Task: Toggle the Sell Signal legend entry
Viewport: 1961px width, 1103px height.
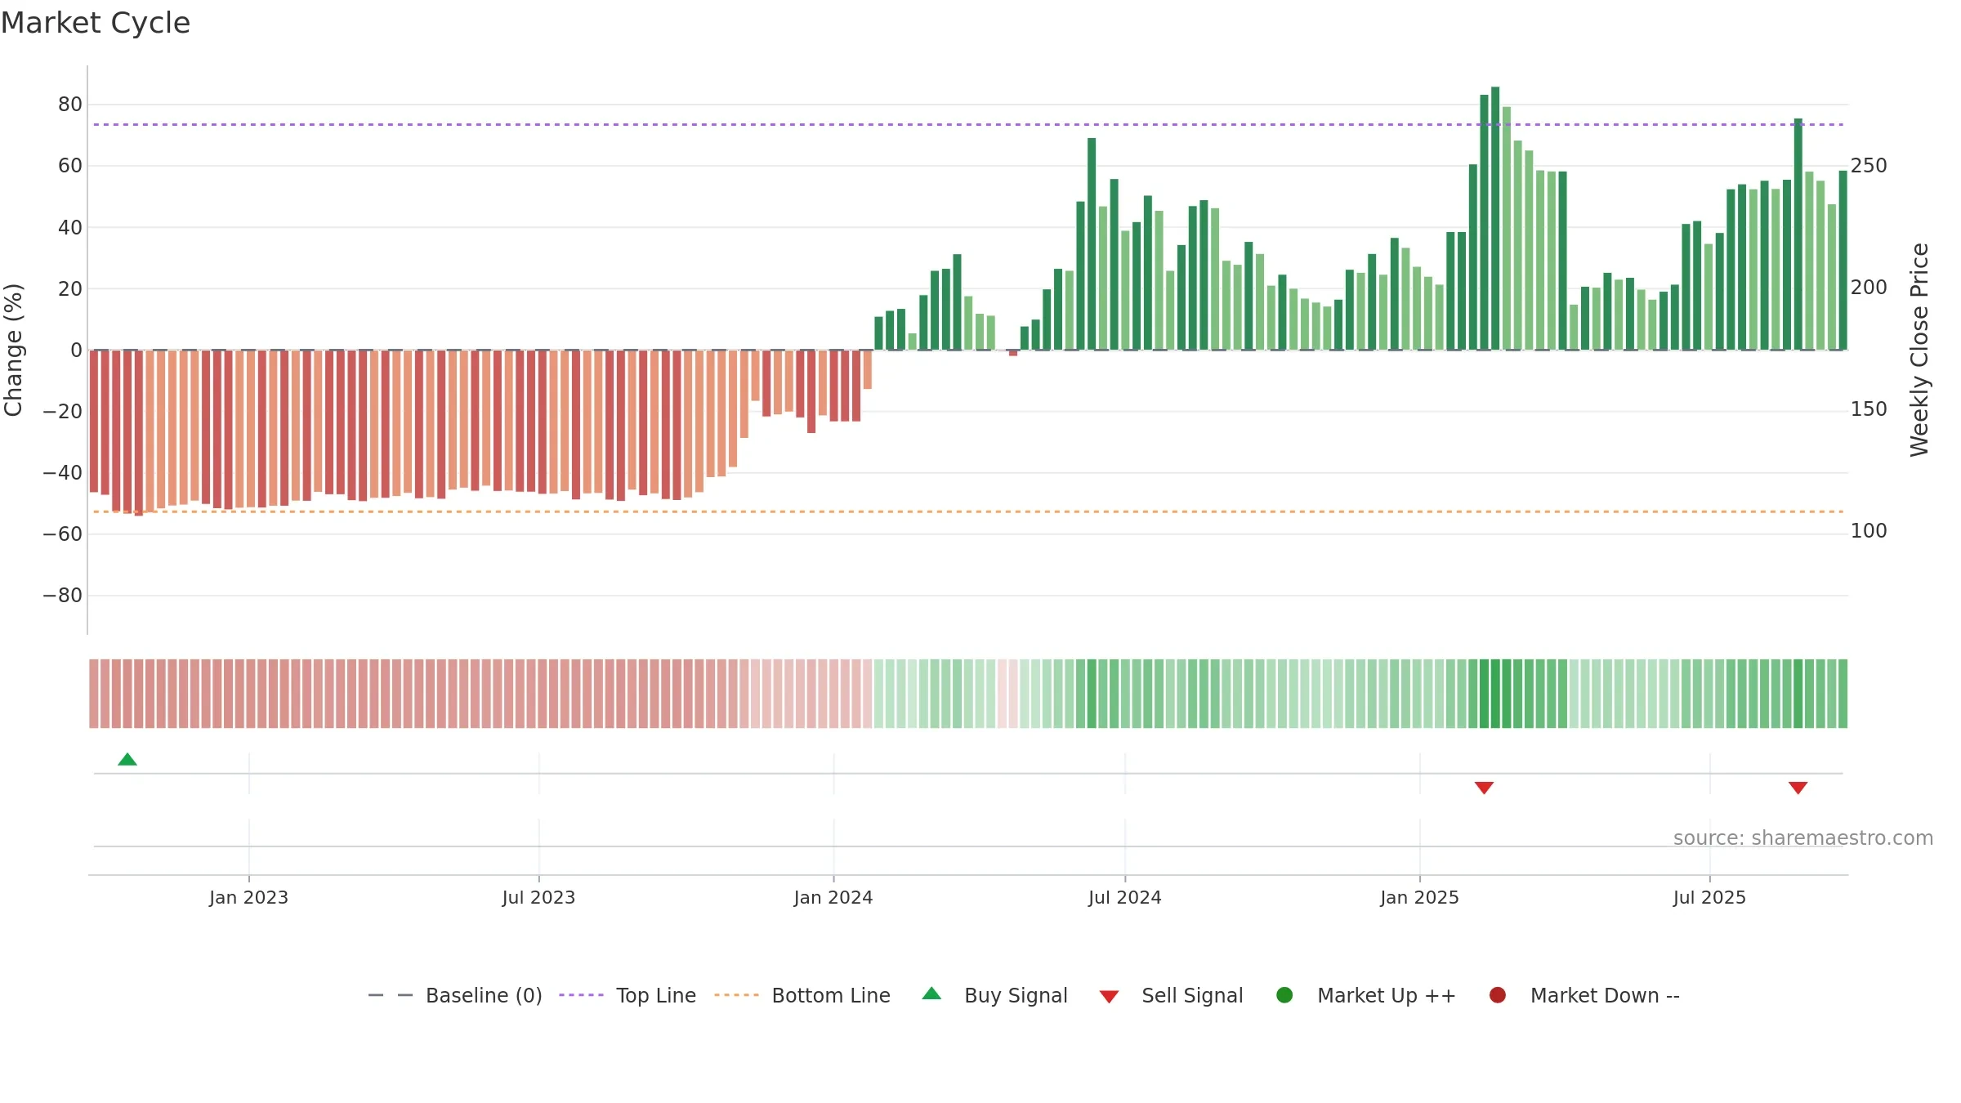Action: point(1171,995)
